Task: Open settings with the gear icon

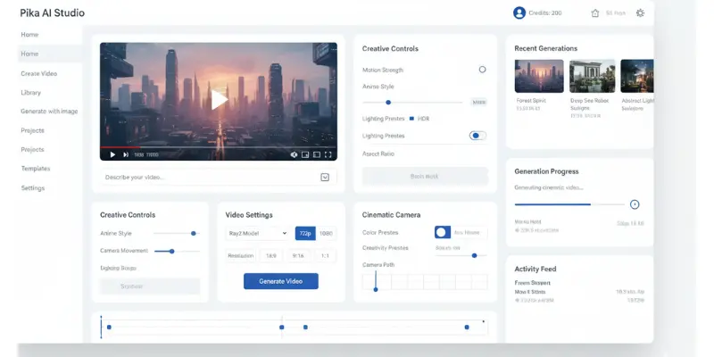Action: [x=640, y=13]
